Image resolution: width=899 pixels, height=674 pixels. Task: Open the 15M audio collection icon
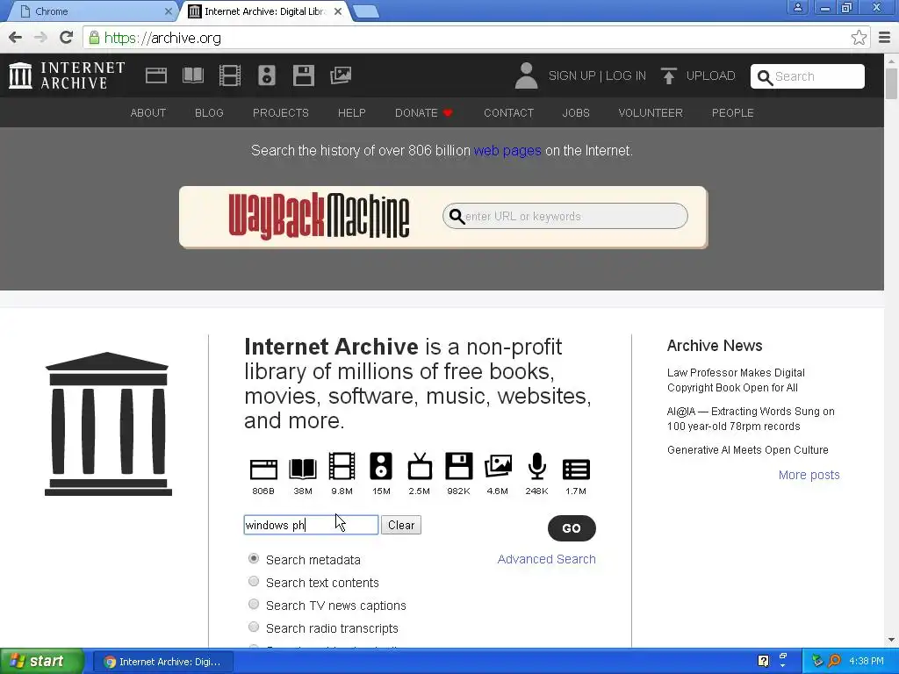[x=381, y=466]
